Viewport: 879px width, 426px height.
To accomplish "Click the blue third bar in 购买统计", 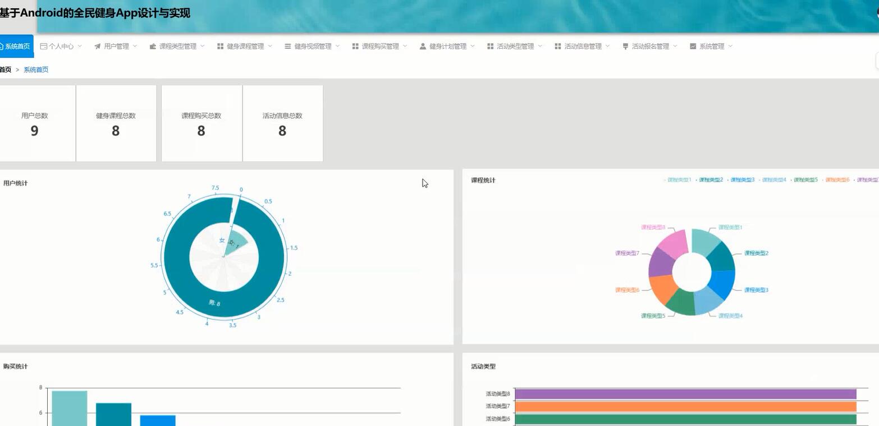I will coord(158,420).
